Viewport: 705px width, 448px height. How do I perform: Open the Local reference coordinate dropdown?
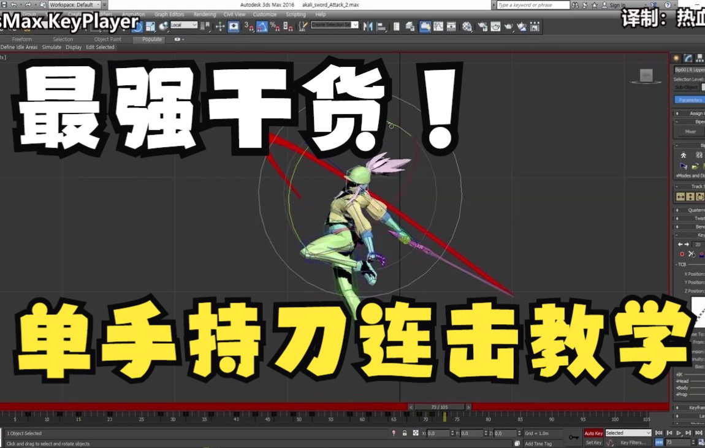184,26
